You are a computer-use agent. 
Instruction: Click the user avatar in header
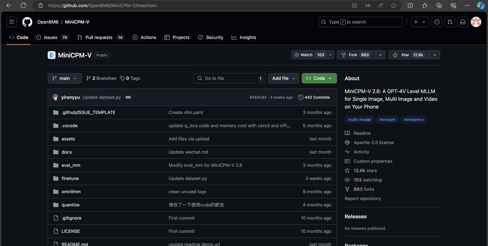(x=476, y=22)
